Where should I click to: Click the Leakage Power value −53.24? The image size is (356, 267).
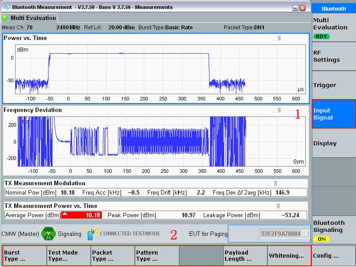tap(291, 215)
